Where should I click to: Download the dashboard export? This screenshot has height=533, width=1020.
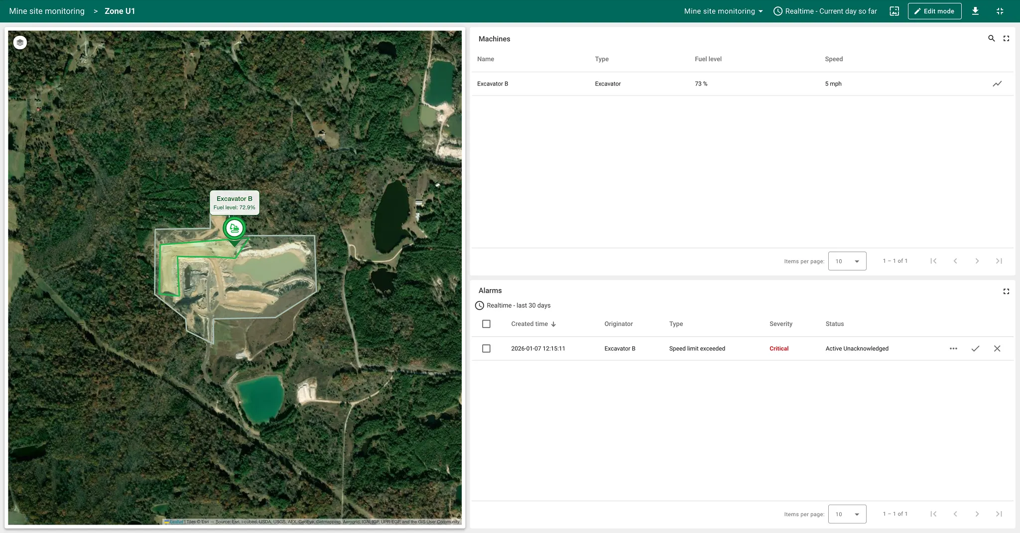pyautogui.click(x=975, y=11)
